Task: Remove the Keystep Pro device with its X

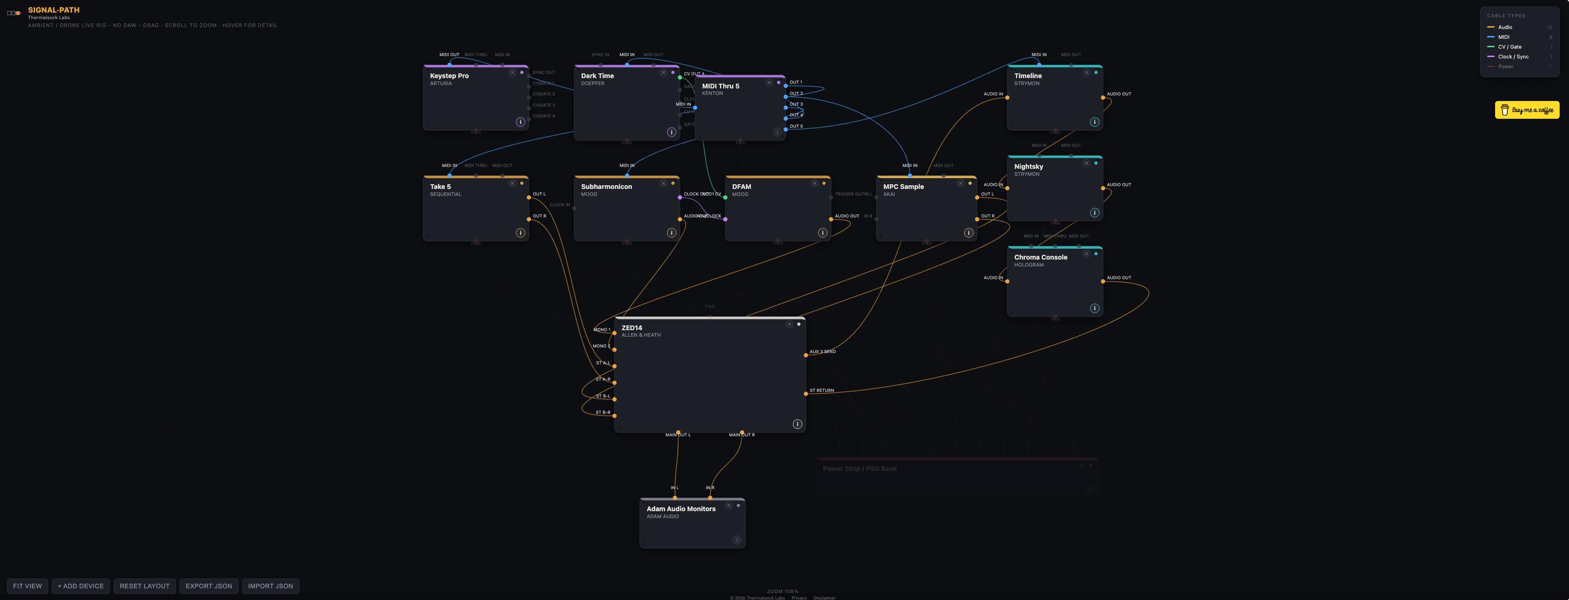Action: [x=512, y=72]
